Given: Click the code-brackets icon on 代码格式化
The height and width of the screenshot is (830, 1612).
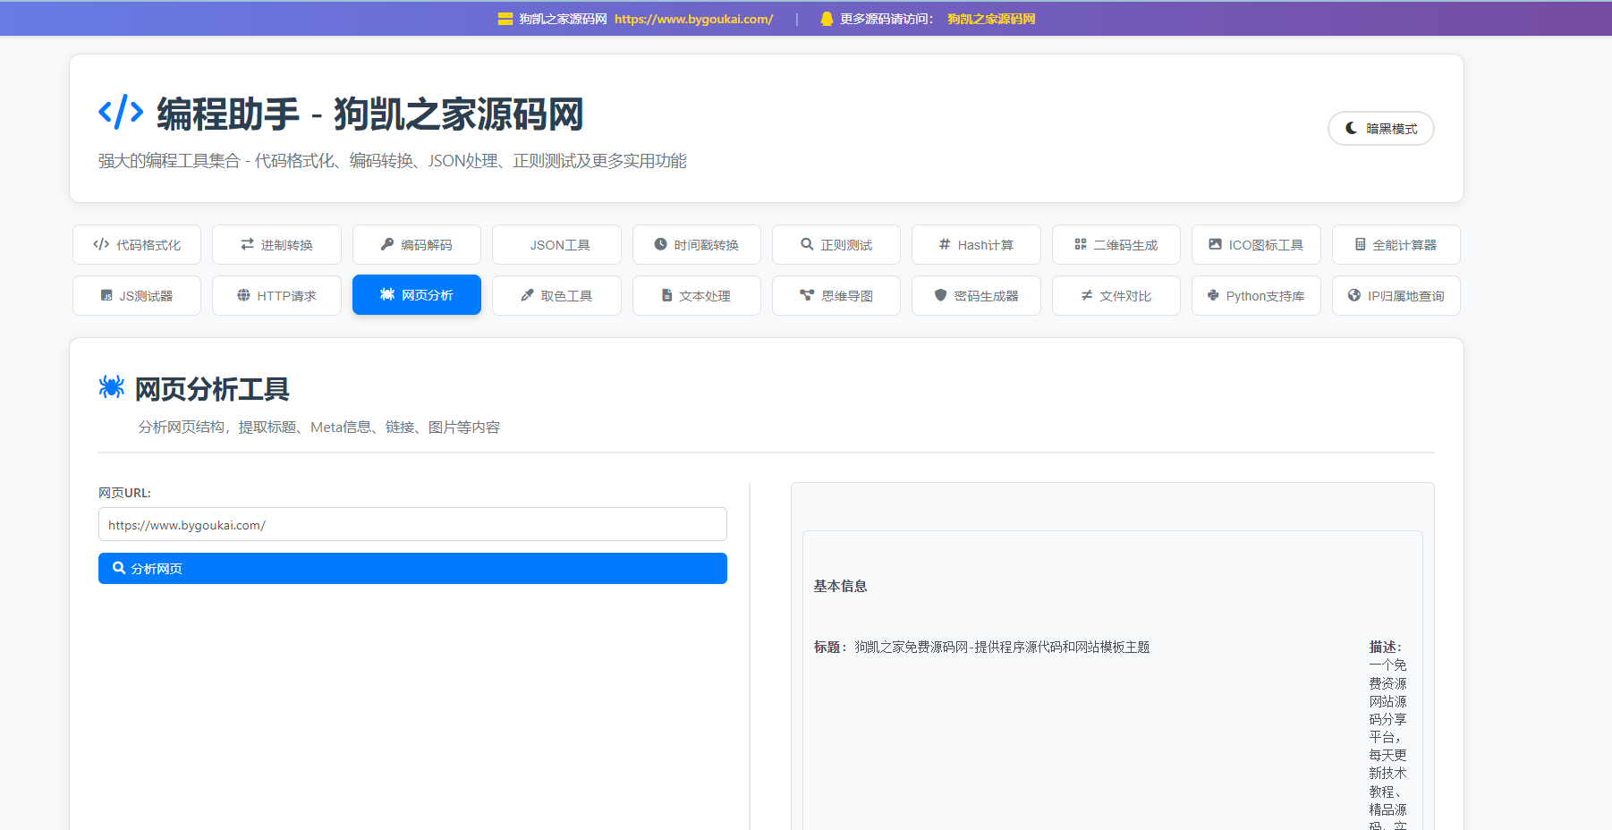Looking at the screenshot, I should 101,244.
